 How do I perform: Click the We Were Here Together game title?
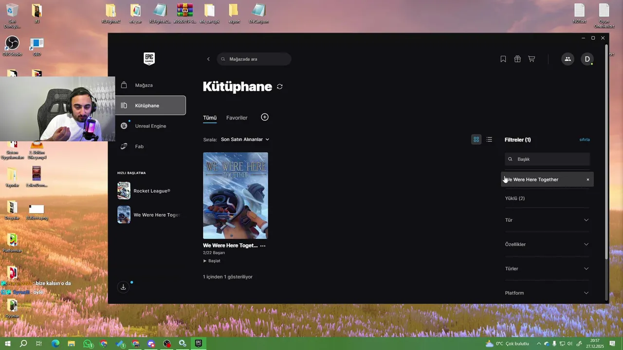click(x=230, y=245)
